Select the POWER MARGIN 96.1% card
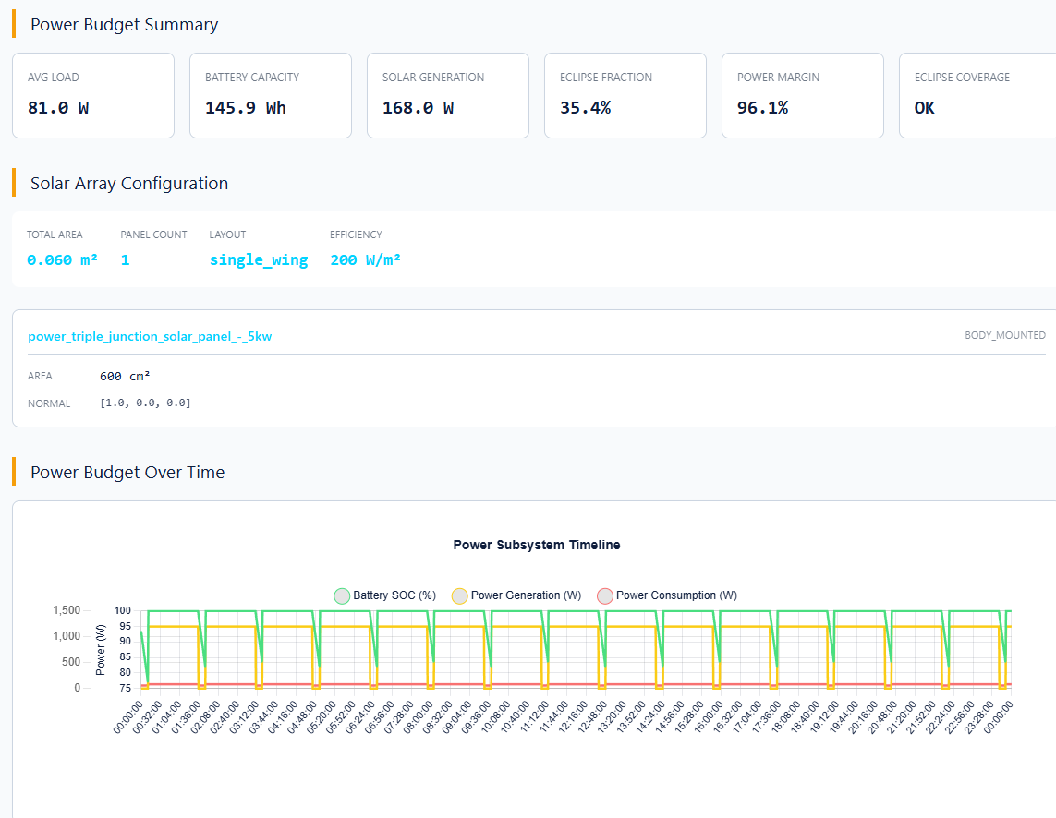 click(802, 95)
